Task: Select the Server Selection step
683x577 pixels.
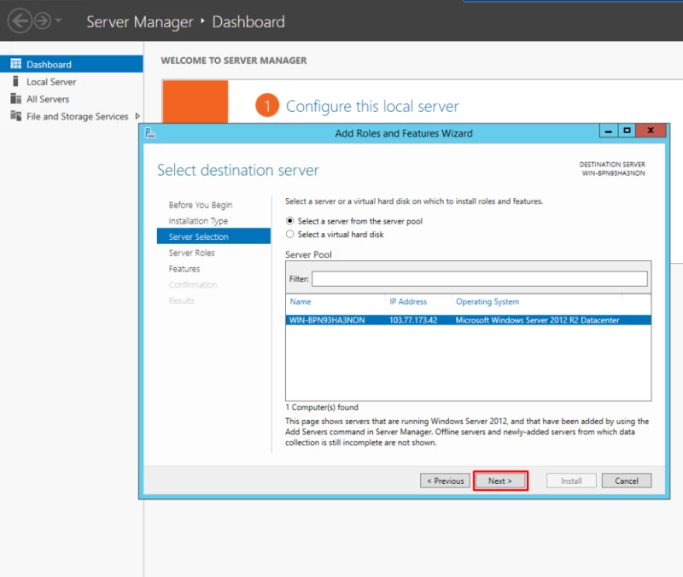Action: pyautogui.click(x=213, y=236)
